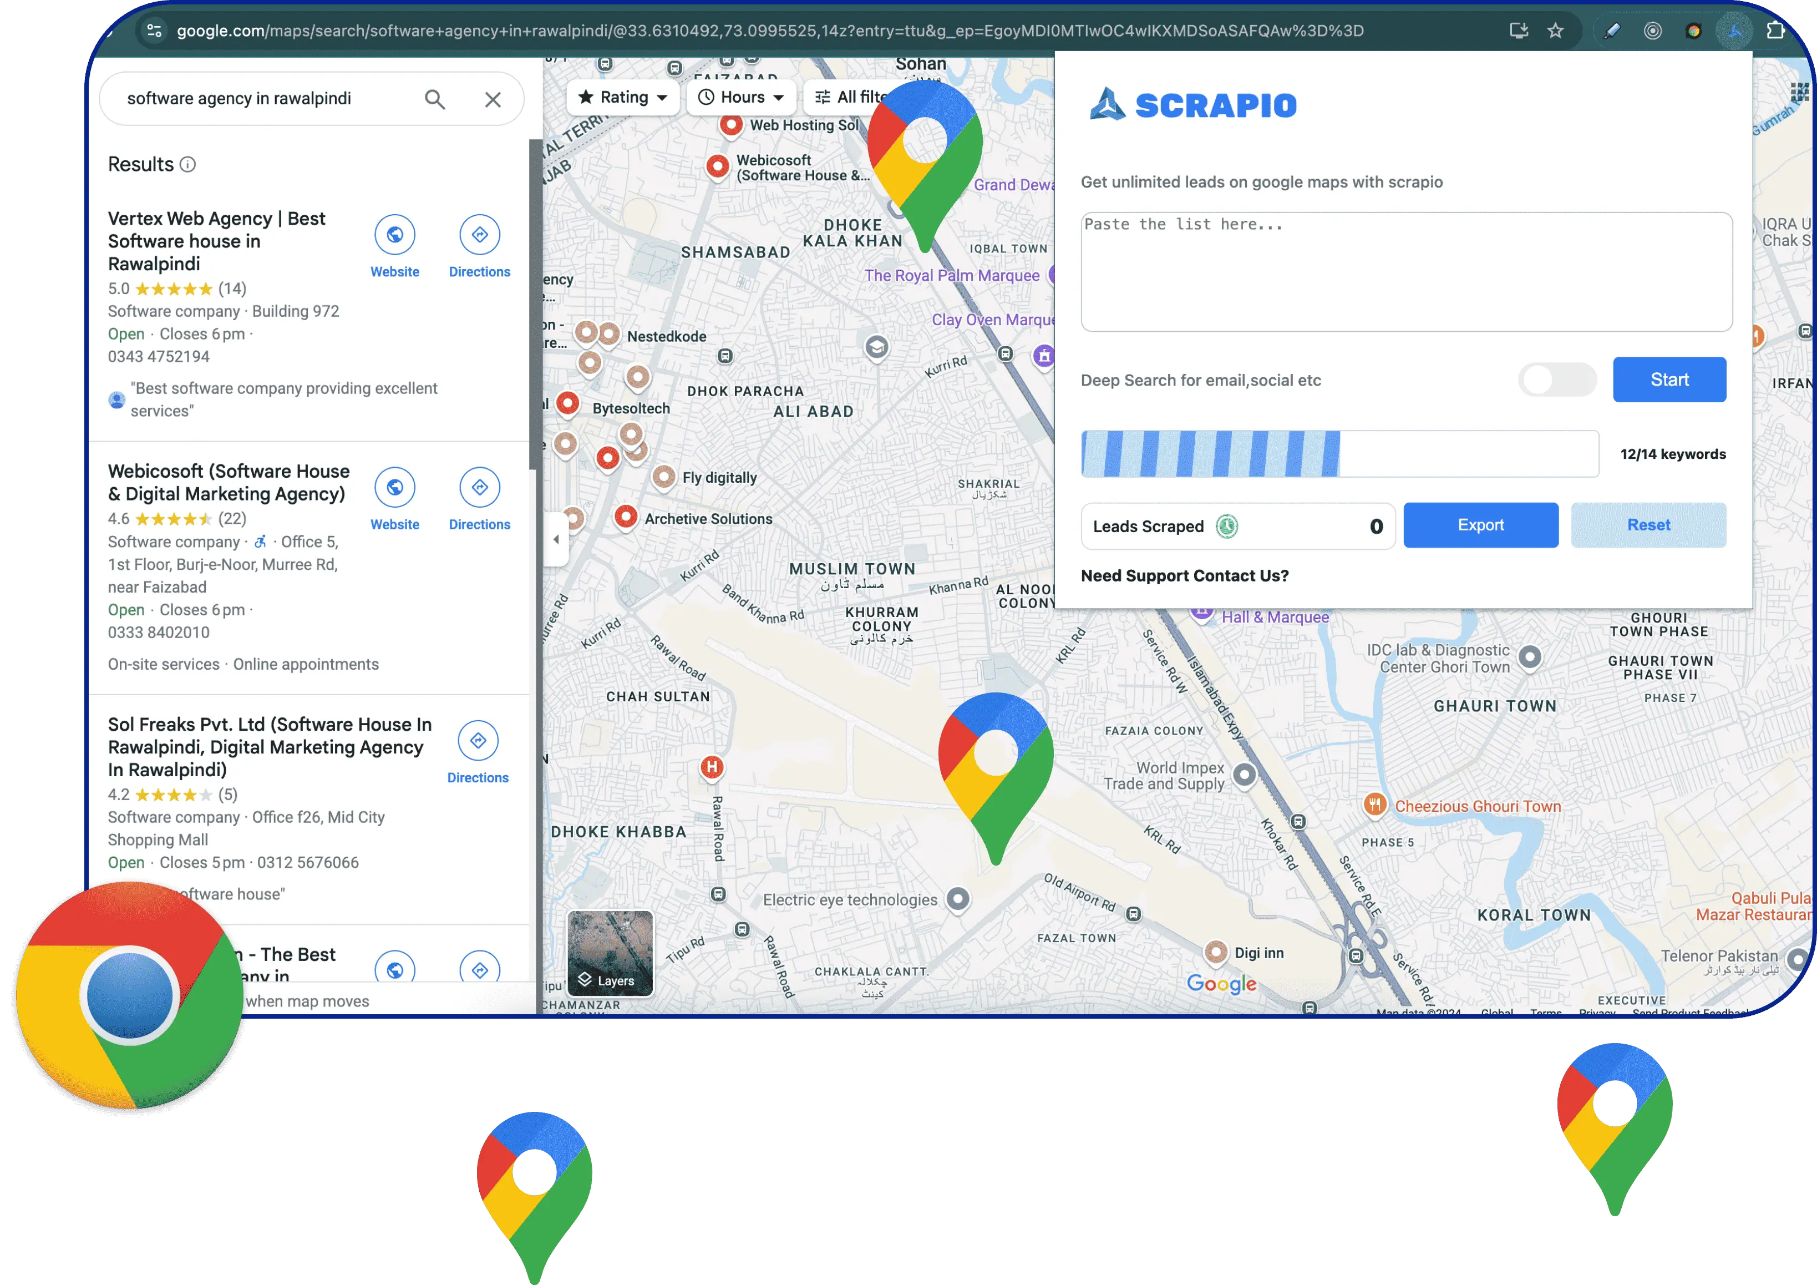Image resolution: width=1817 pixels, height=1285 pixels.
Task: Toggle Deep Search for email, social
Action: [1557, 380]
